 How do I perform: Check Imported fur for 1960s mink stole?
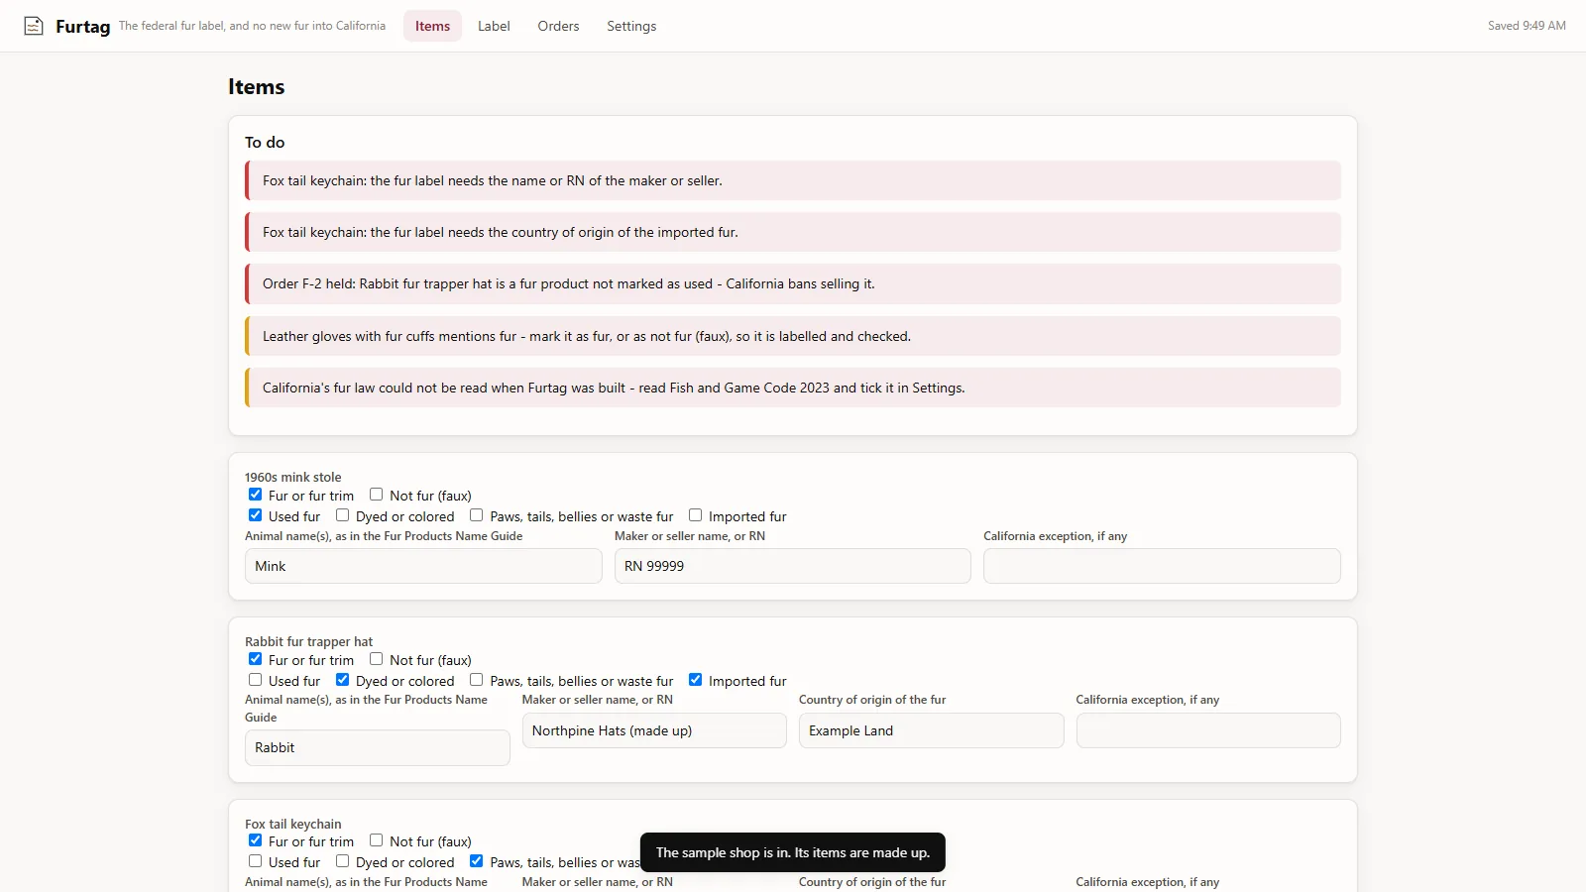(x=695, y=515)
